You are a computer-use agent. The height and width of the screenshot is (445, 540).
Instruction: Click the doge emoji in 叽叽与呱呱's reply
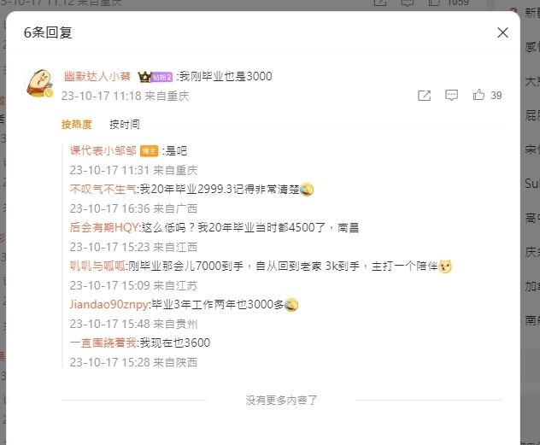click(445, 266)
